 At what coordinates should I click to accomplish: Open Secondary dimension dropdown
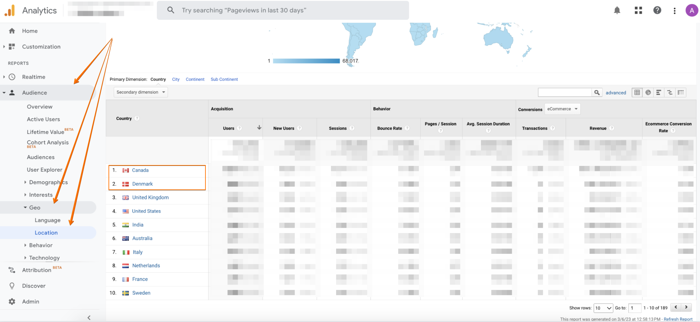(x=141, y=92)
